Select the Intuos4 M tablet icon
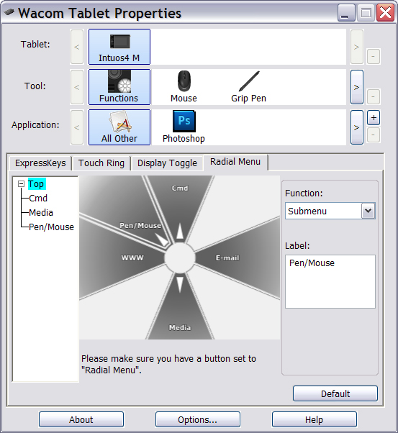 119,47
